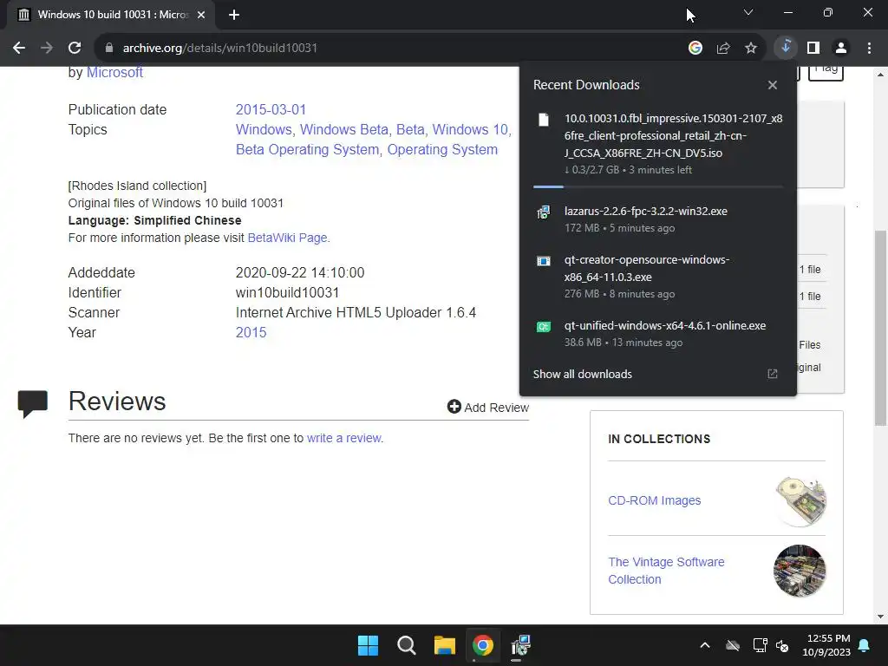
Task: Click the downloading ISO file name
Action: tap(673, 136)
